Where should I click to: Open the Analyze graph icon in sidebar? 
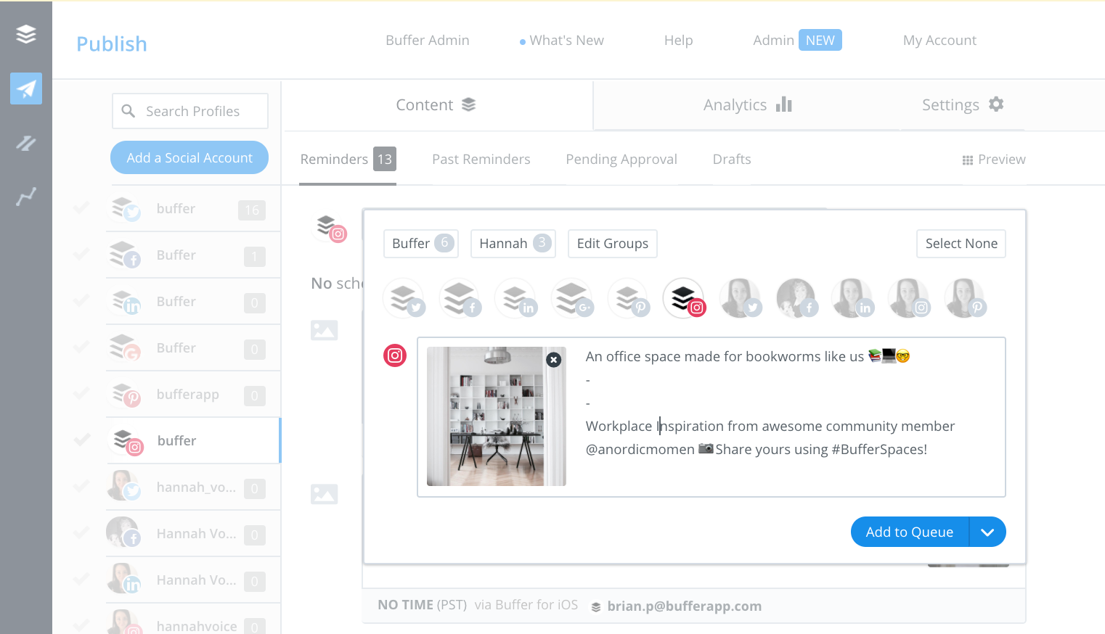(26, 197)
